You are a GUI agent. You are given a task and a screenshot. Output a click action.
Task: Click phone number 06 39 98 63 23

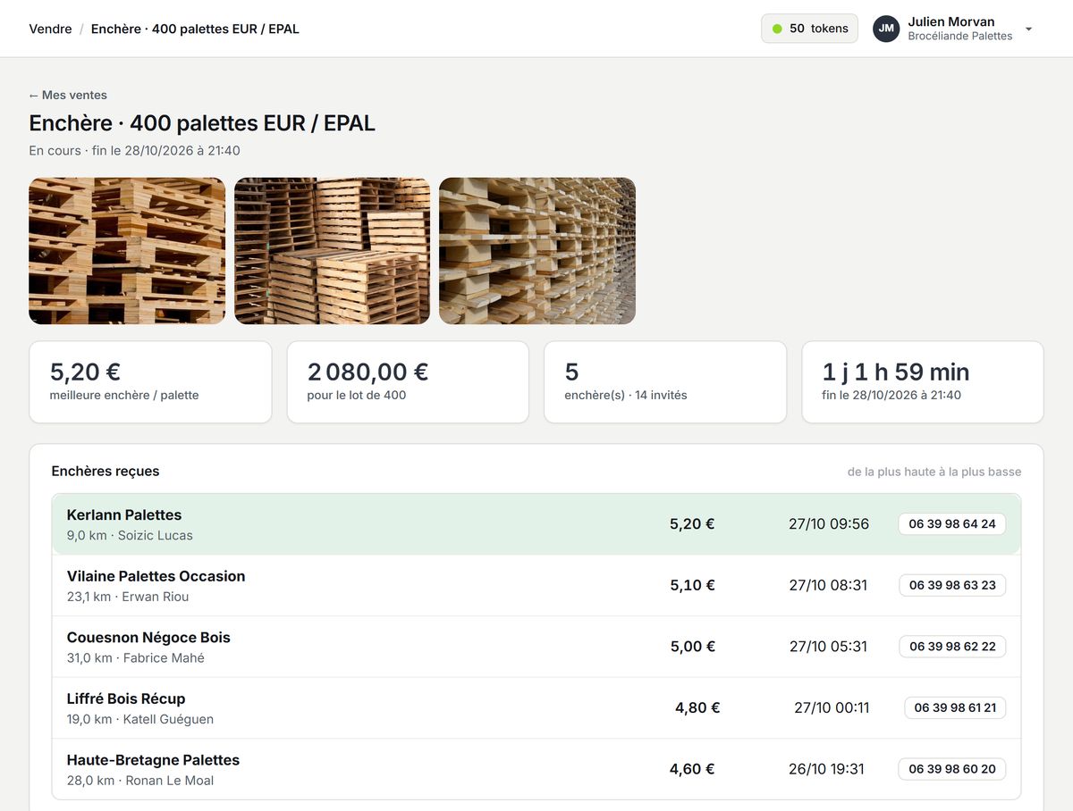pyautogui.click(x=952, y=586)
